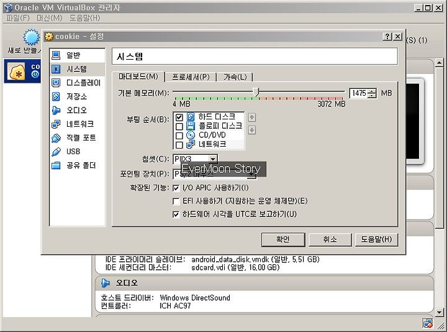Viewport: 447px width, 332px height.
Task: Open the 저장소 storage category
Action: click(77, 96)
